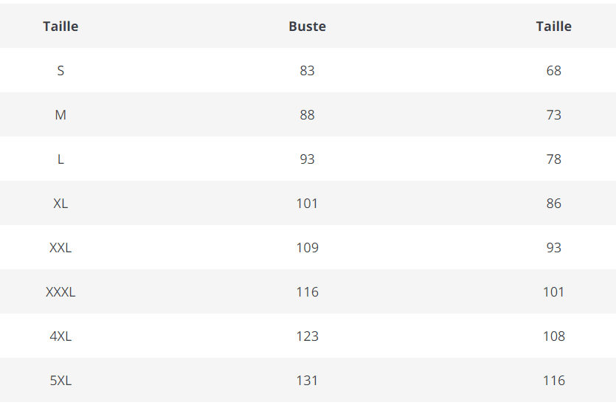616x405 pixels.
Task: Click the 4XL size label
Action: click(60, 336)
